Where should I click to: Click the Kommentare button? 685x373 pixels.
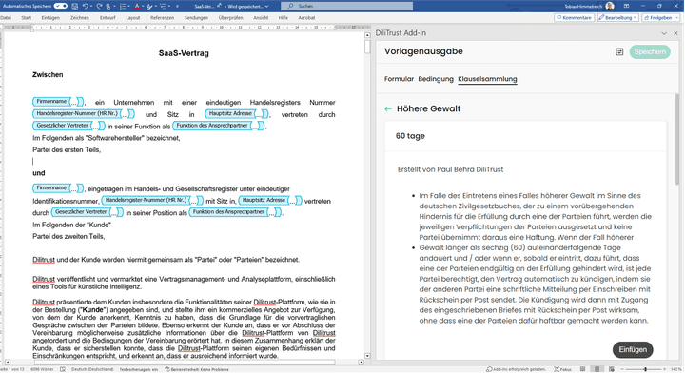[574, 17]
